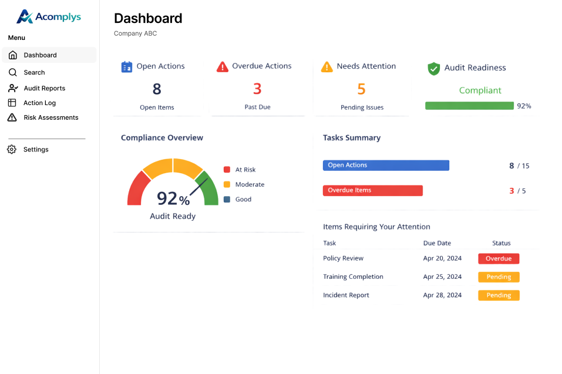Click the 3 / 5 overdue value
562x374 pixels.
517,191
